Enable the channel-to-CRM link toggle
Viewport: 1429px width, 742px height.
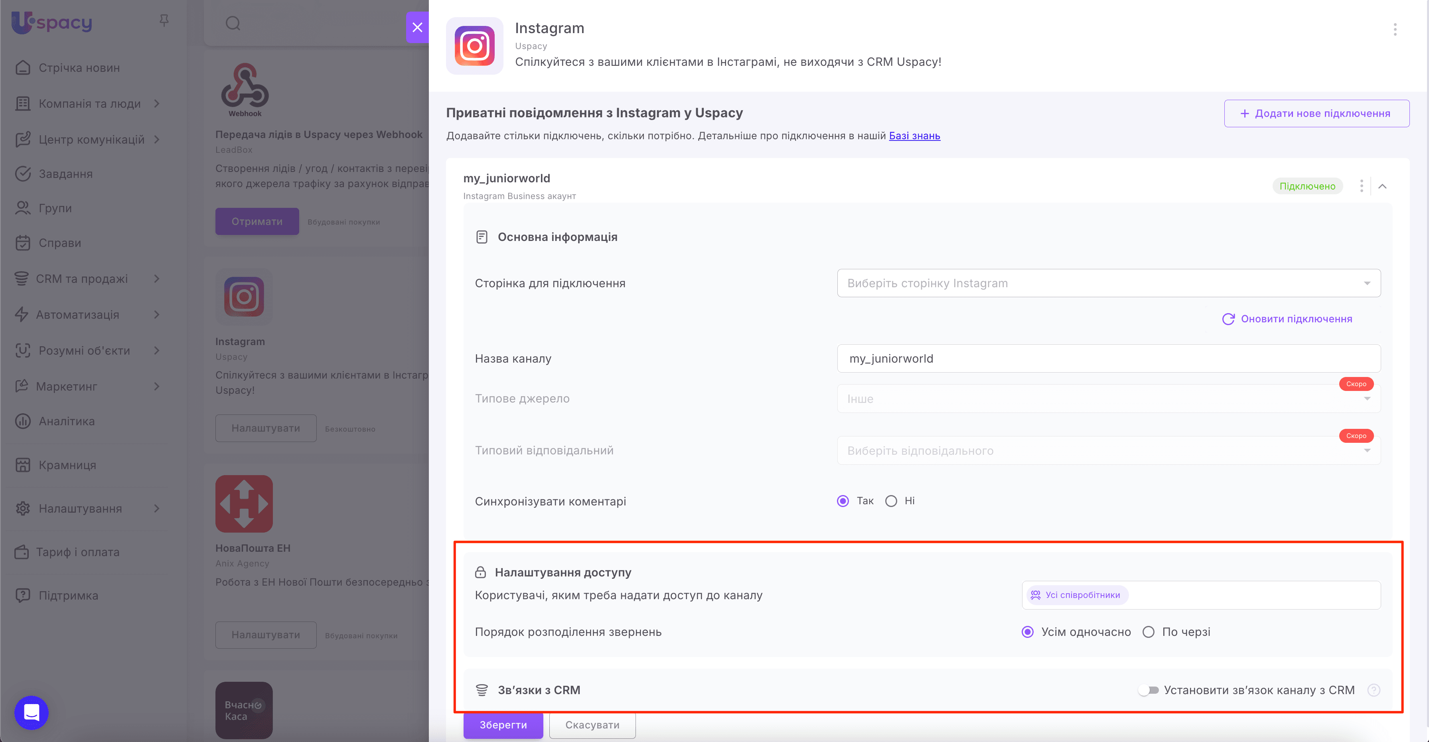coord(1148,690)
